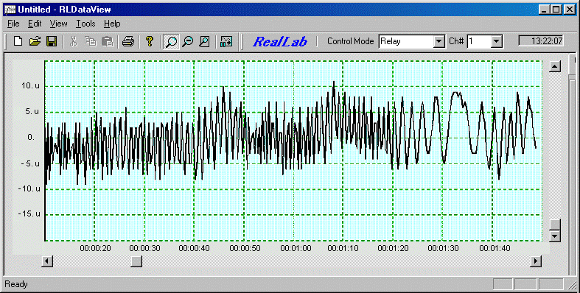The width and height of the screenshot is (580, 293).
Task: Click the RealLab logo
Action: (x=280, y=41)
